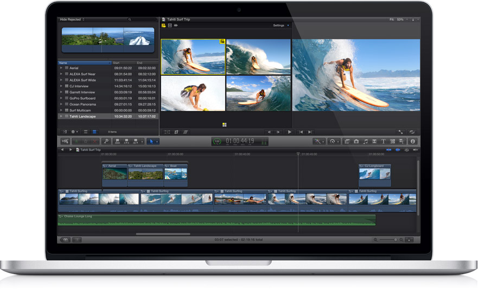Show the Effects browser icon
This screenshot has width=478, height=292.
[x=347, y=141]
